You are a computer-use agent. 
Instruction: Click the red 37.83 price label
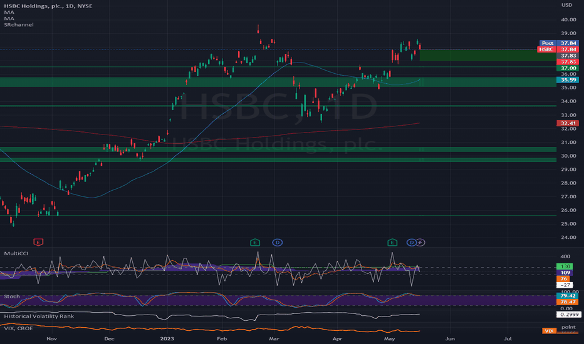click(x=568, y=62)
